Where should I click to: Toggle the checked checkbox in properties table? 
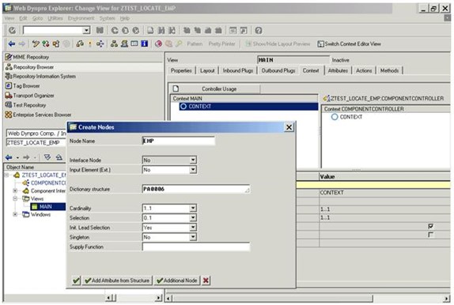(431, 226)
